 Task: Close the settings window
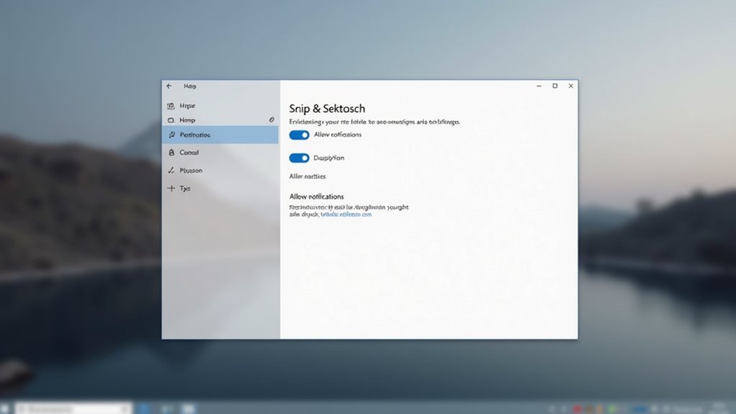coord(571,86)
